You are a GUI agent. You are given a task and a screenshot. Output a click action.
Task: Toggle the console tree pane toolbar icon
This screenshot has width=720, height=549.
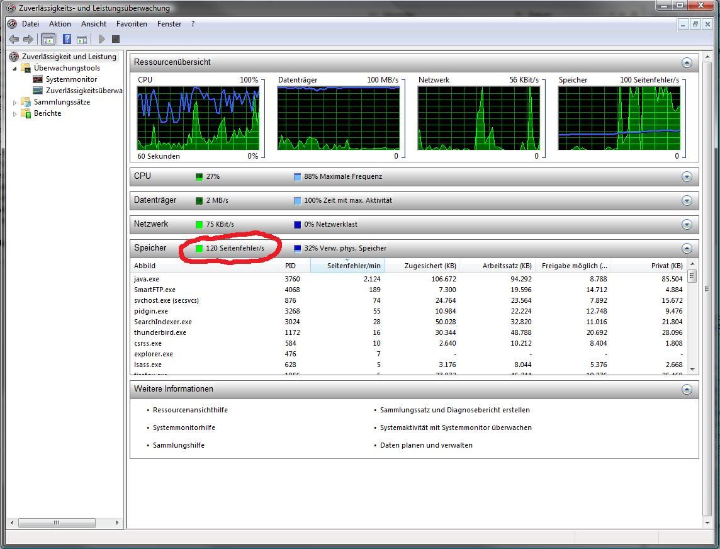48,40
